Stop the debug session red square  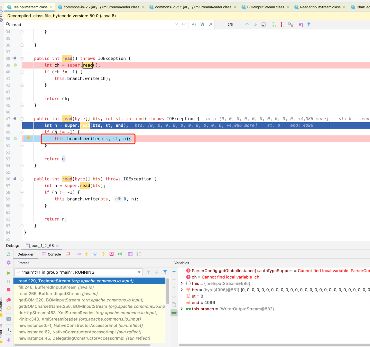pyautogui.click(x=8, y=289)
